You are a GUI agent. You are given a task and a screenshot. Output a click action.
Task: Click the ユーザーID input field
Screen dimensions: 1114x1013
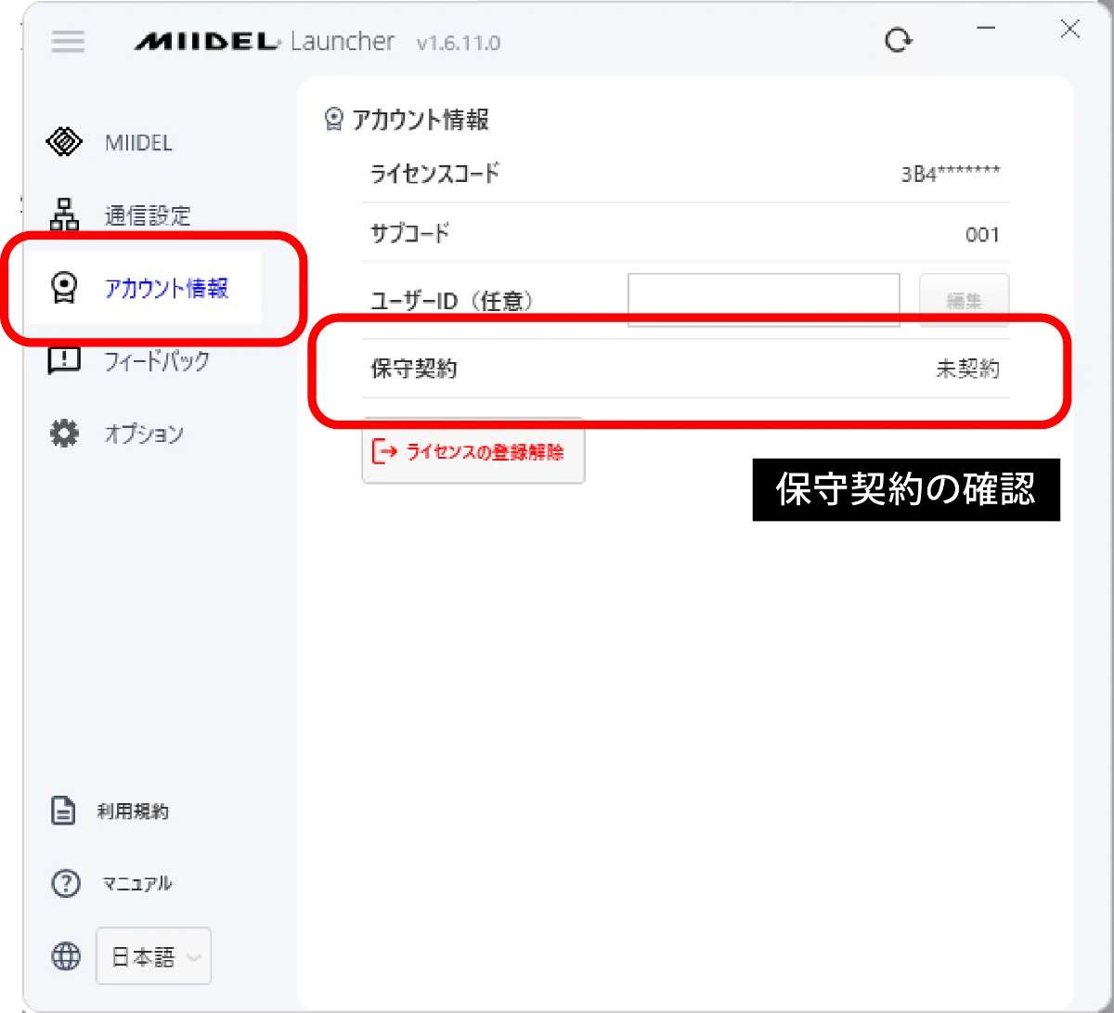point(764,300)
